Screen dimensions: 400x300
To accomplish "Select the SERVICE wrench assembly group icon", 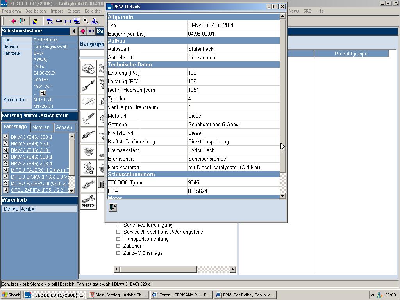I will point(88,201).
